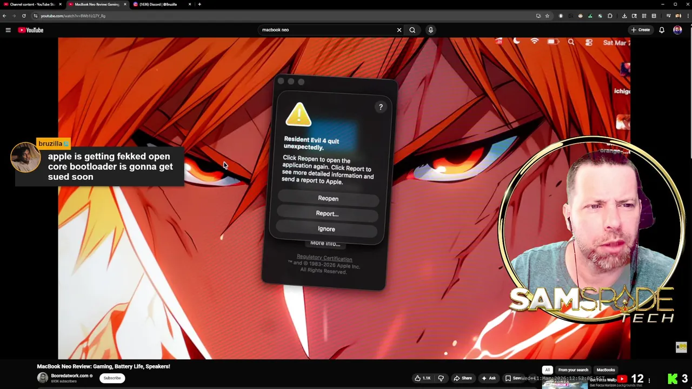Open Focus moon icon in macOS menu bar
This screenshot has width=692, height=389.
coord(517,41)
